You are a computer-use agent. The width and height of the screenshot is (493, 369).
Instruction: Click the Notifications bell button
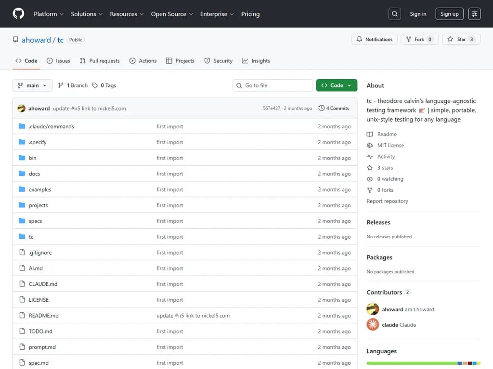tap(375, 39)
